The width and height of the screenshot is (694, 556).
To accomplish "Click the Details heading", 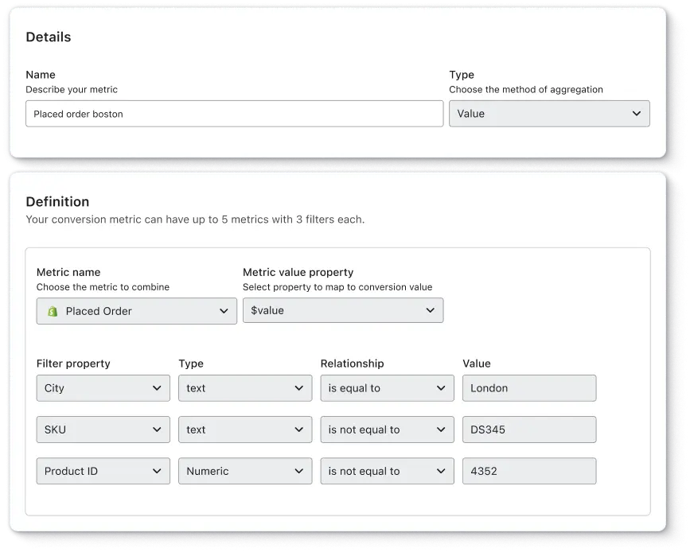I will [49, 37].
